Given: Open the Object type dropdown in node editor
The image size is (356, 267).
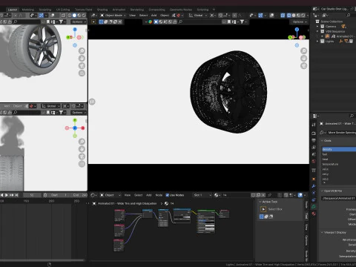Looking at the screenshot, I should click(x=111, y=195).
